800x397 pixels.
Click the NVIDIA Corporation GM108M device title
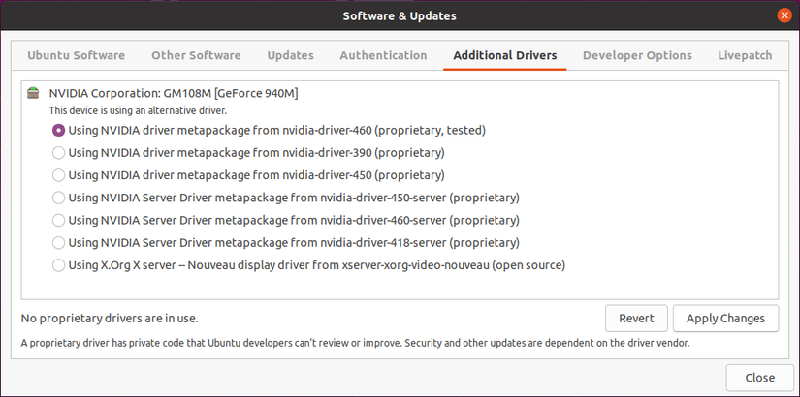click(173, 94)
